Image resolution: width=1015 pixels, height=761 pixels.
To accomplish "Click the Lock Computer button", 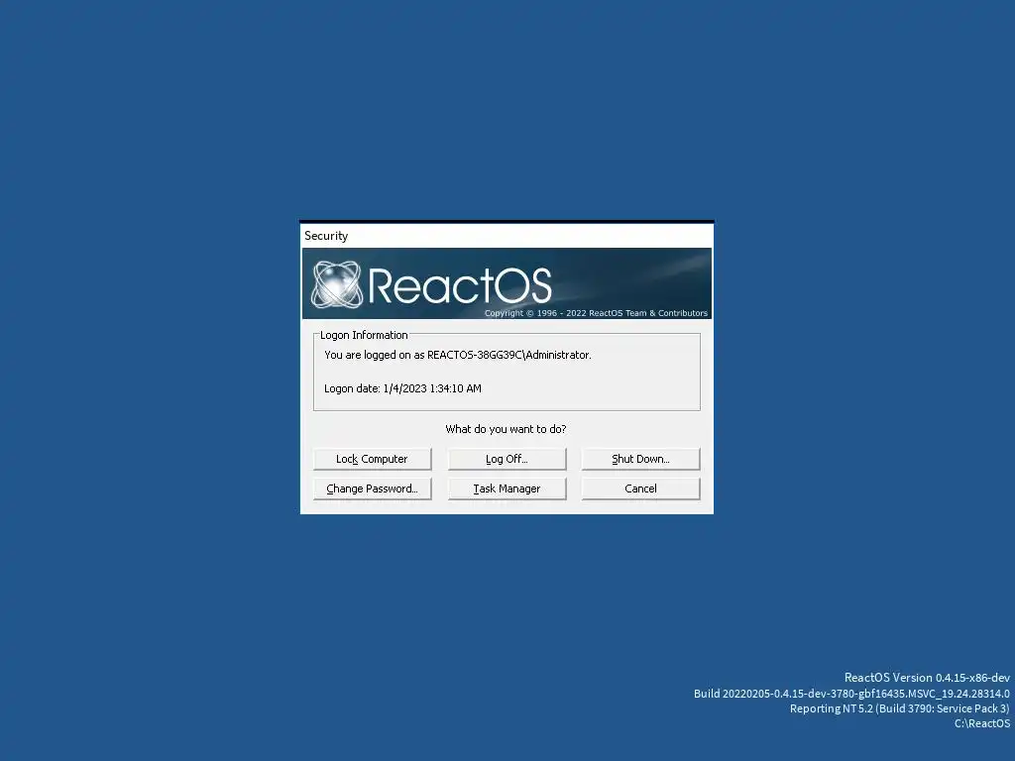I will [373, 459].
